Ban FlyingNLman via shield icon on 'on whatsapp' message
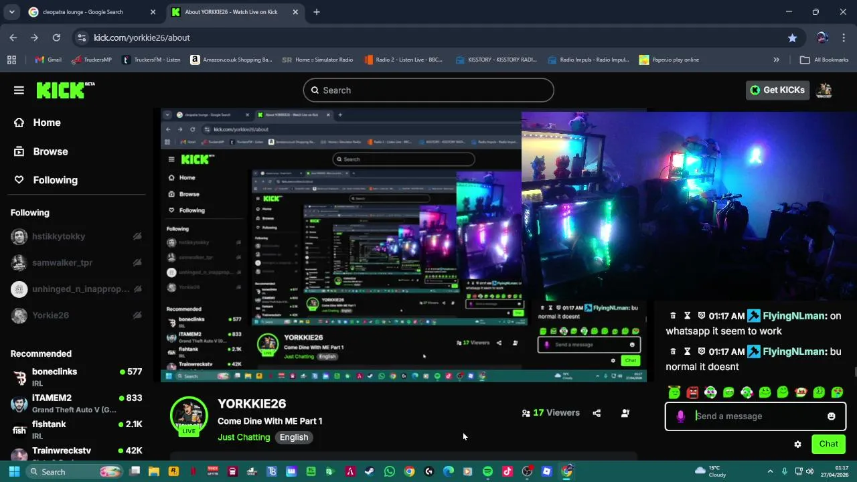Screen dimensions: 857x482 tap(701, 316)
